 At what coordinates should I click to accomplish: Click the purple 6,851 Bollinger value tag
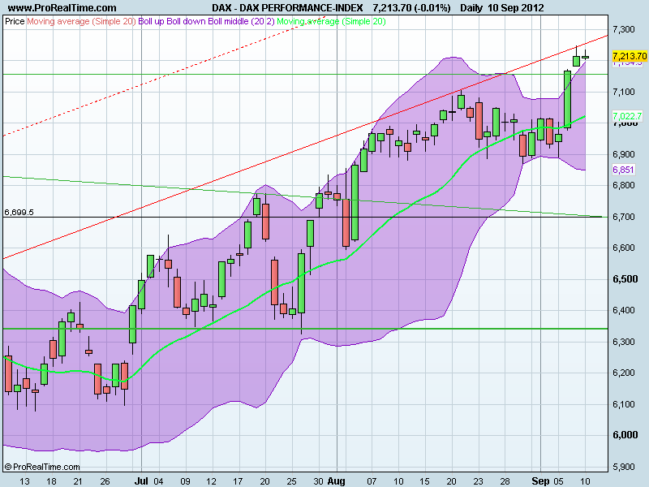point(623,170)
